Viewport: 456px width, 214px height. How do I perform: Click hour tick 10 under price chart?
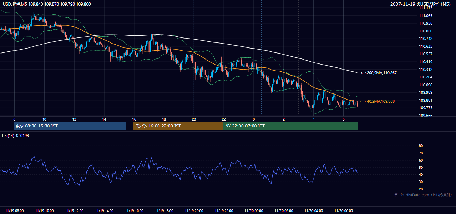(44, 119)
